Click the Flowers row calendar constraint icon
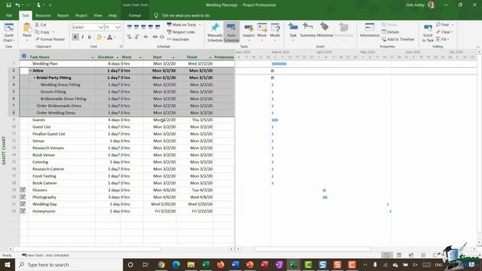The width and height of the screenshot is (482, 271). [23, 190]
